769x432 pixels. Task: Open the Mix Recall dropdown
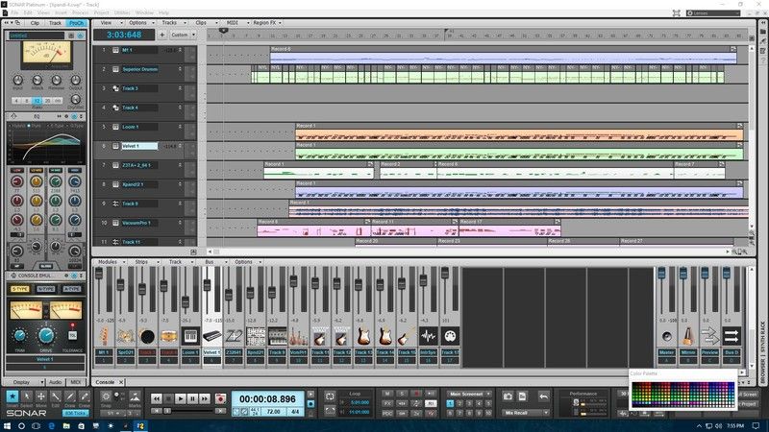pos(524,413)
